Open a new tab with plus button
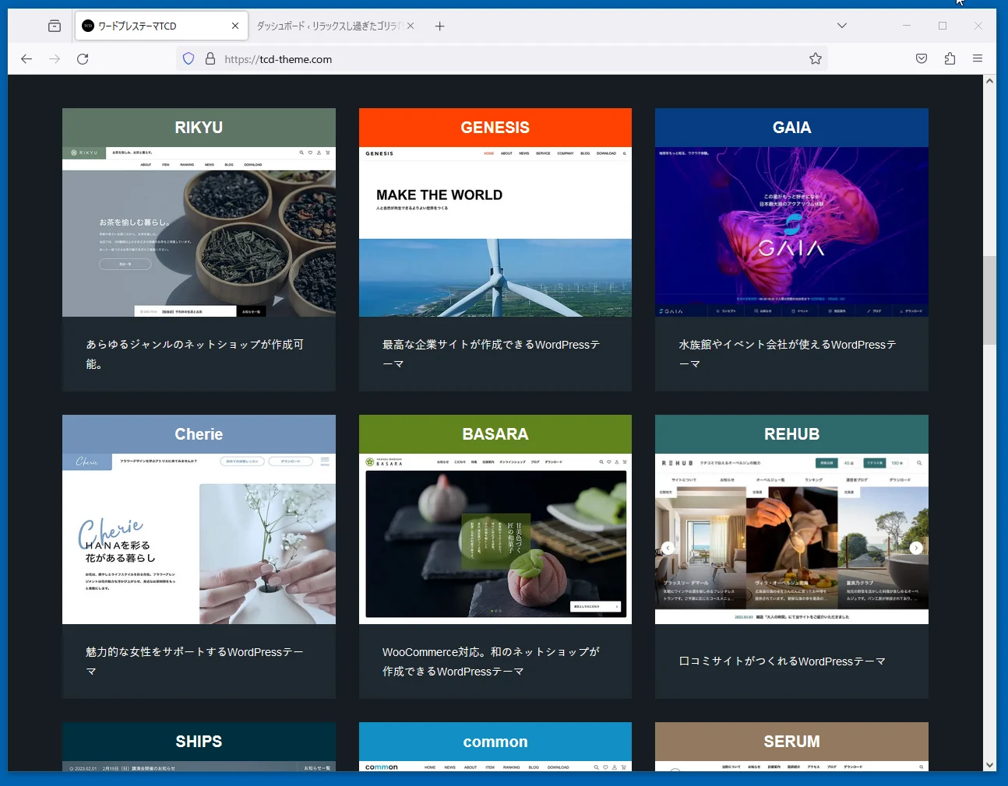1008x786 pixels. [439, 26]
